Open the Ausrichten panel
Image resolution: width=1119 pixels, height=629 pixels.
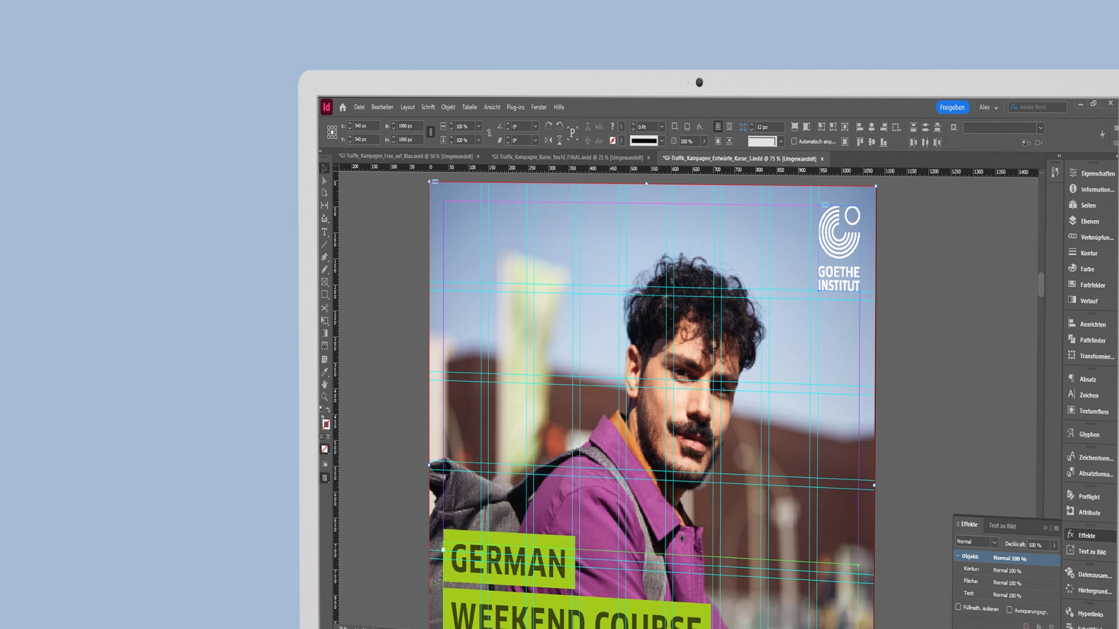[x=1086, y=324]
